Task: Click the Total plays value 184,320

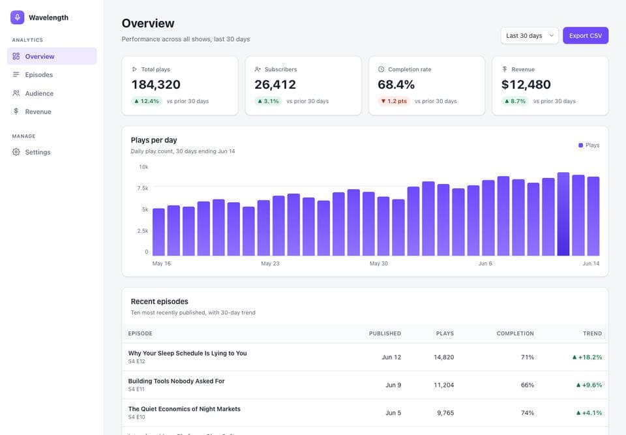Action: (156, 84)
